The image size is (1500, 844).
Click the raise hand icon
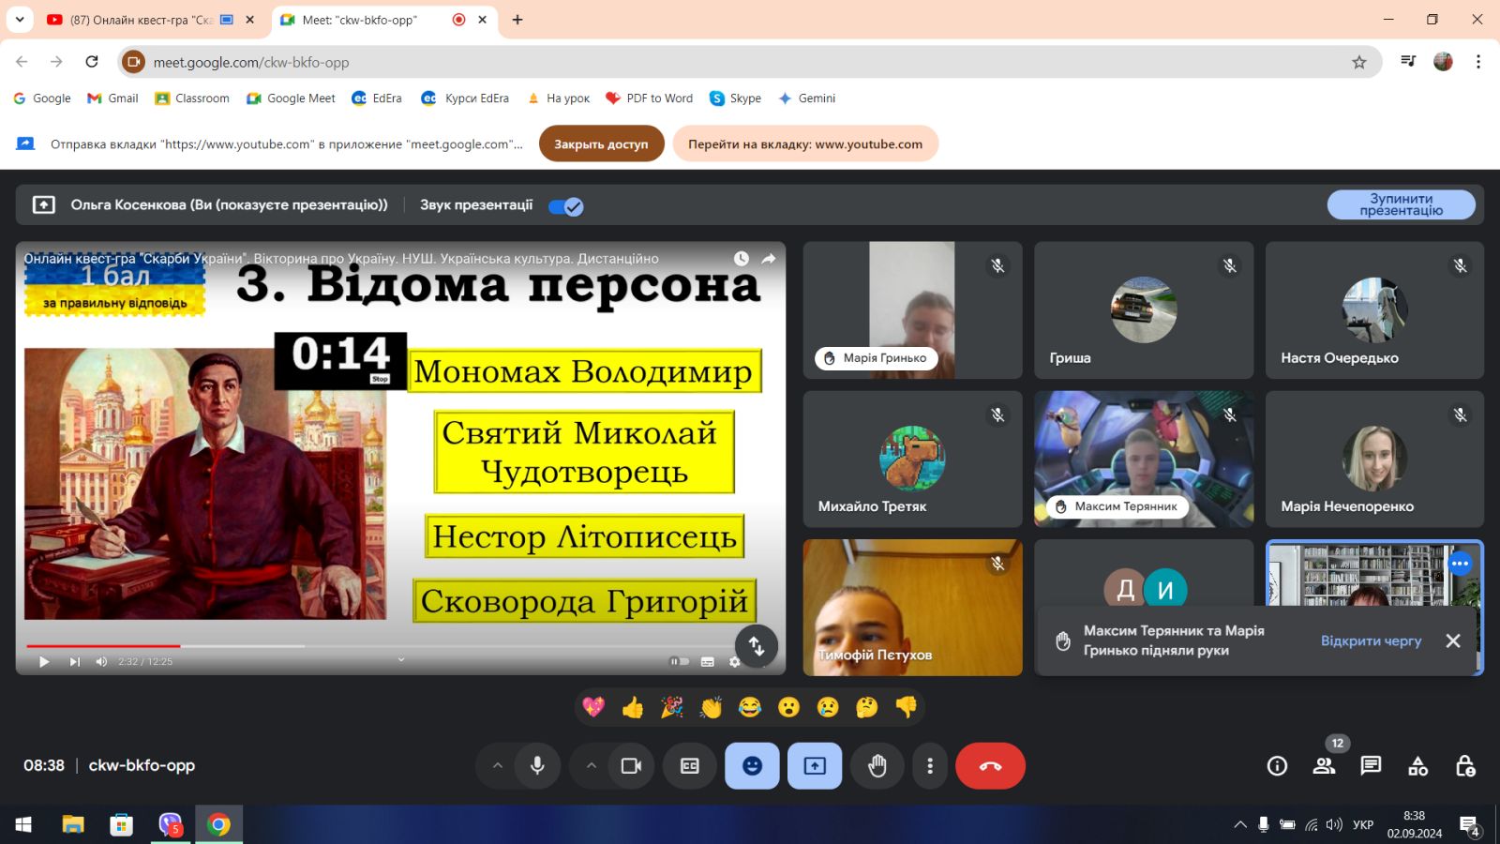pos(877,766)
